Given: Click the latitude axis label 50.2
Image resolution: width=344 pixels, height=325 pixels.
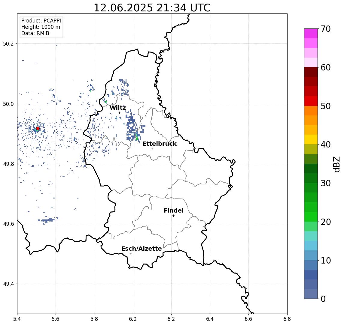Looking at the screenshot, I should click(8, 43).
